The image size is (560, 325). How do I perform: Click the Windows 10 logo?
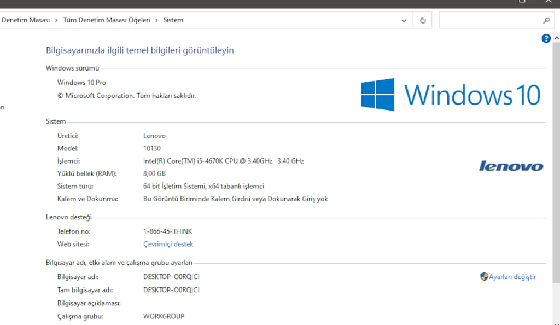[451, 95]
